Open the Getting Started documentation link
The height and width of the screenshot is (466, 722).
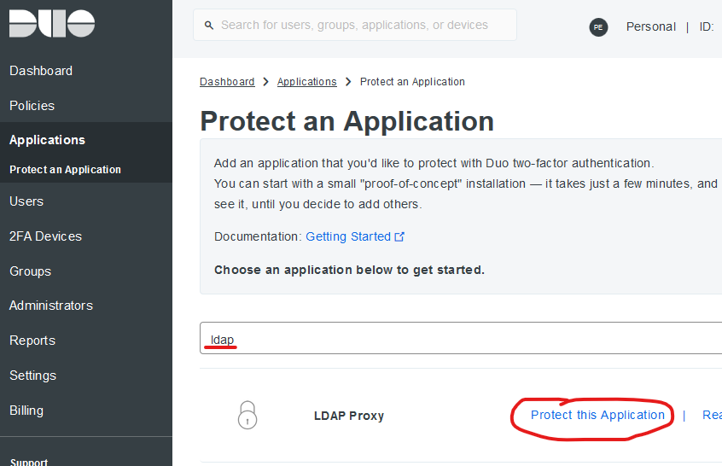click(348, 236)
